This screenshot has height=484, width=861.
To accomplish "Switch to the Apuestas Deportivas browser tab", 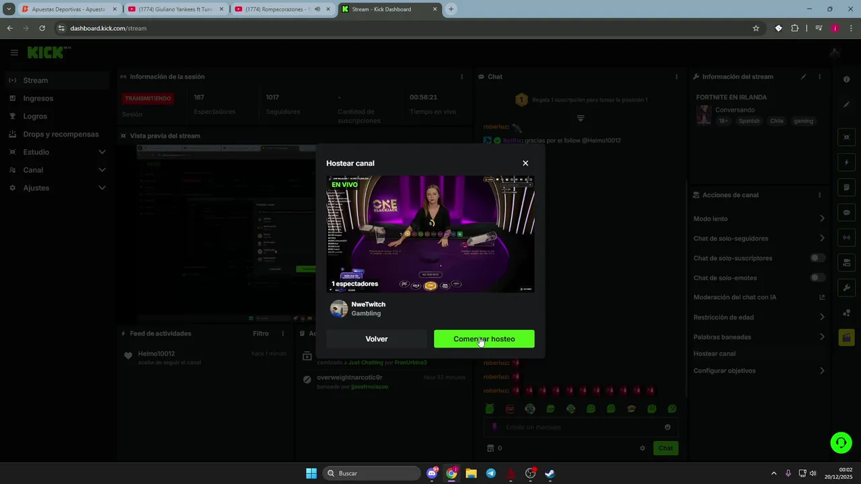I will tap(69, 9).
